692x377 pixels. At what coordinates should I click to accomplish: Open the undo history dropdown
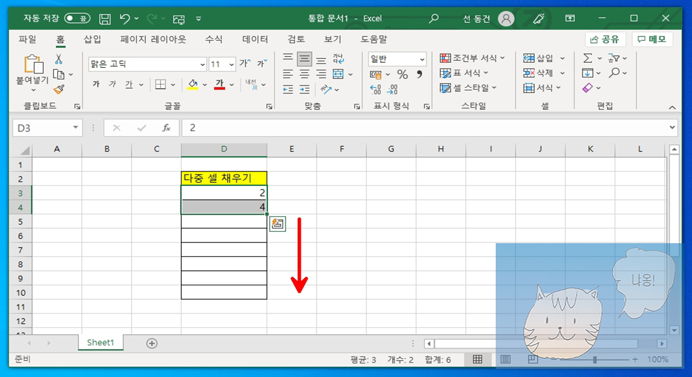pos(137,18)
